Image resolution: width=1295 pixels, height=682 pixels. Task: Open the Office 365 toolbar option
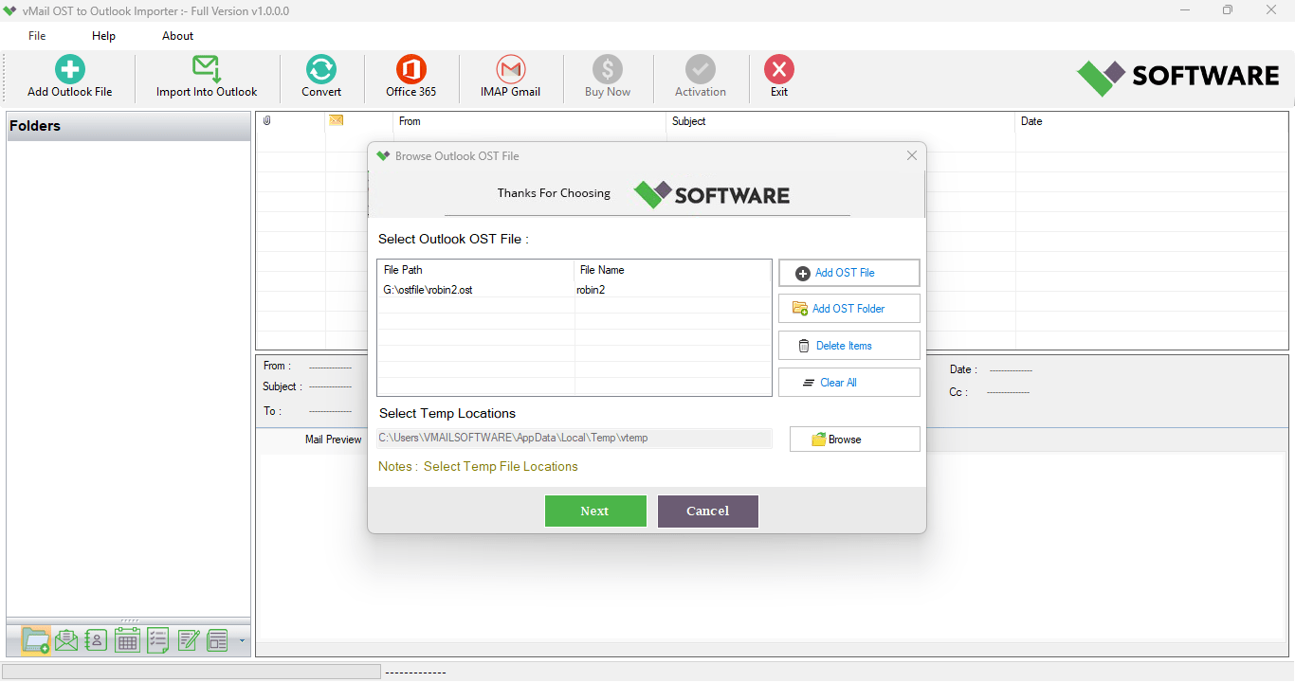click(x=410, y=77)
